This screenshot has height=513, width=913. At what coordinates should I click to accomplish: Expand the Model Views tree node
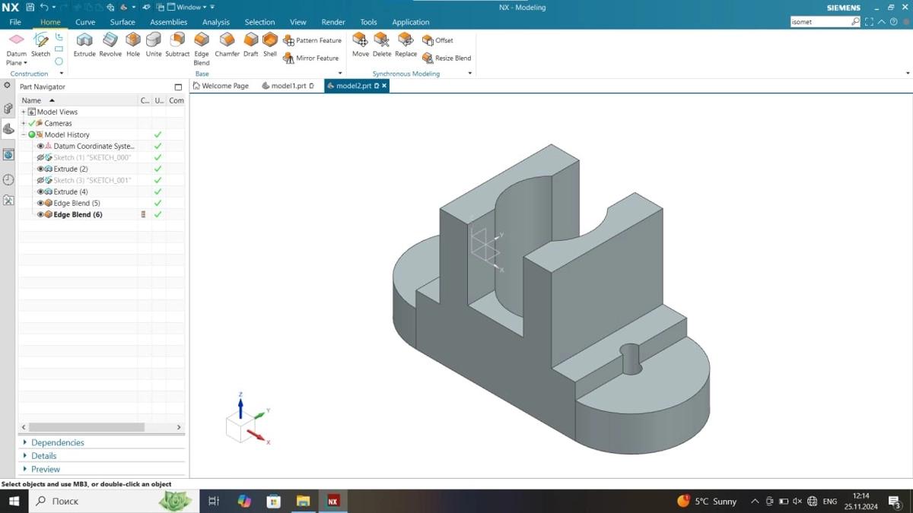tap(24, 112)
